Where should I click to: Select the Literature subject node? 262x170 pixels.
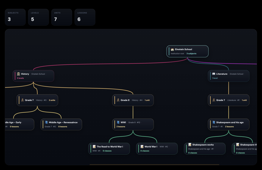tap(228, 76)
